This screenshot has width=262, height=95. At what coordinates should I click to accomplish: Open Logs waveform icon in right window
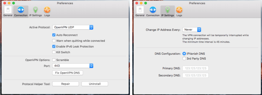179,10
